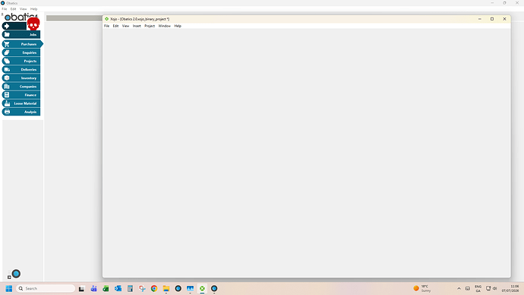Image resolution: width=524 pixels, height=295 pixels.
Task: Switch to first Obatics taskbar icon
Action: [x=178, y=288]
